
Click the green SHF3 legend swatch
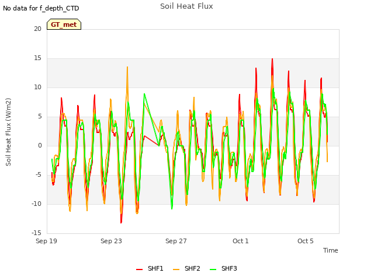[x=213, y=269]
